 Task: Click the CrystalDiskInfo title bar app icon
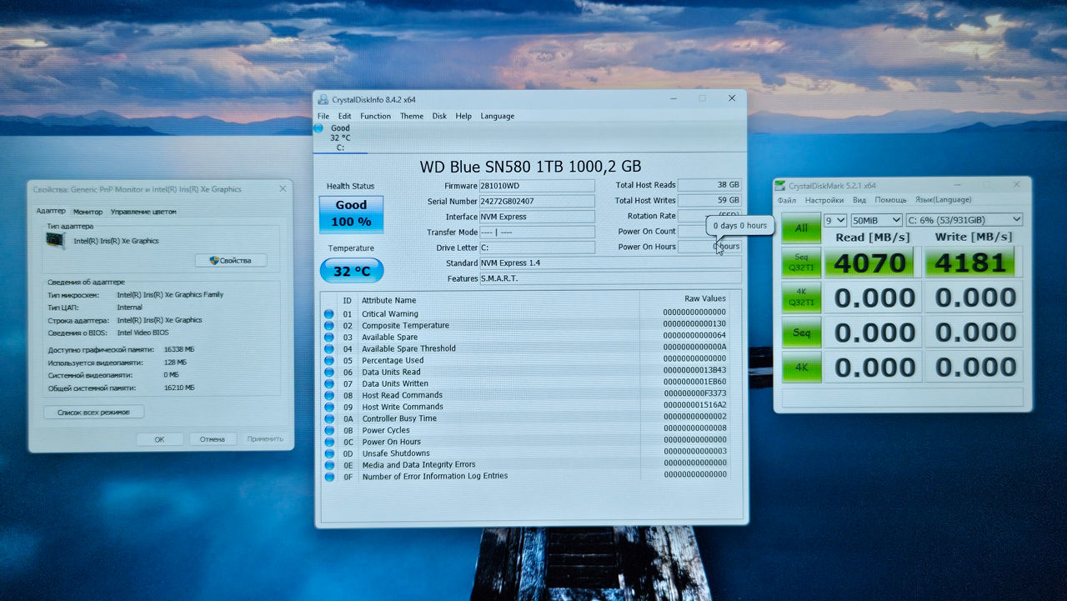[x=323, y=99]
